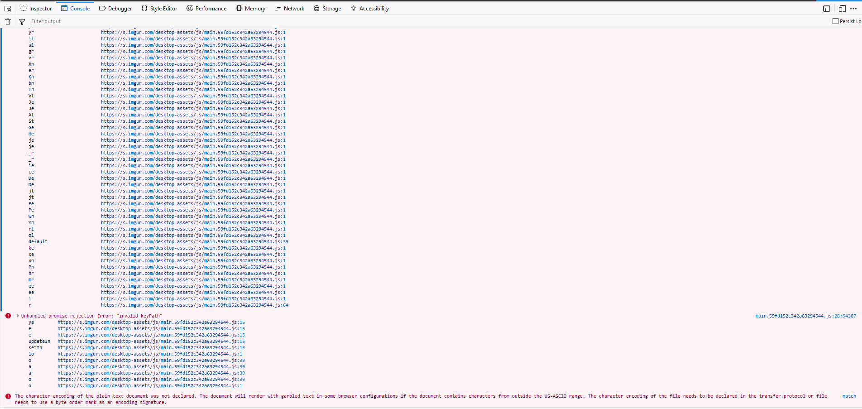Open the Debugger panel icon
This screenshot has width=862, height=409.
116,8
